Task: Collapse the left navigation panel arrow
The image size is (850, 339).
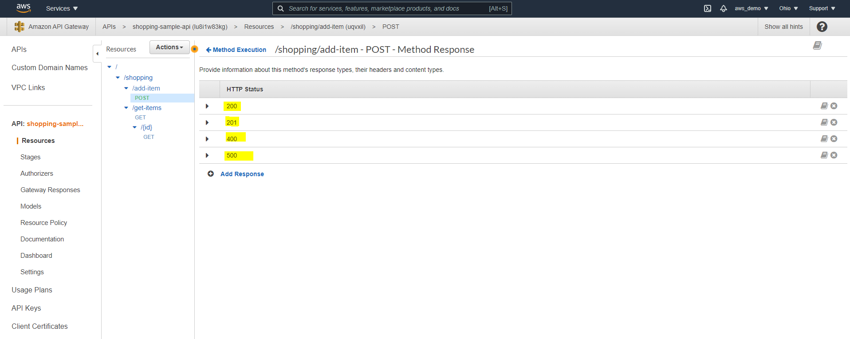Action: click(x=97, y=54)
